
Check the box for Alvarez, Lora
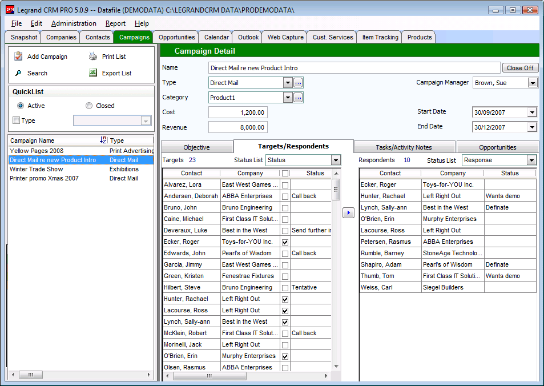tap(285, 185)
